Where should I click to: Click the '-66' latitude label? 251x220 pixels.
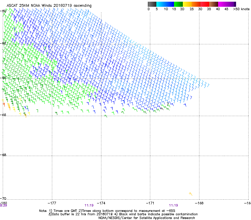pyautogui.click(x=3, y=115)
